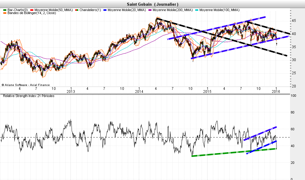Select the 'Bar-Charts(0)' legend label

click(18, 10)
